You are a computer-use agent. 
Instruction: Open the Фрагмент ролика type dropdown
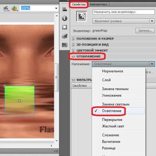tap(124, 21)
